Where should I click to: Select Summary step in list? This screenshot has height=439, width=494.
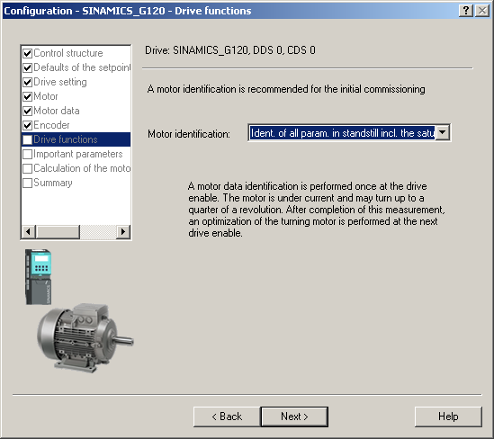[53, 183]
